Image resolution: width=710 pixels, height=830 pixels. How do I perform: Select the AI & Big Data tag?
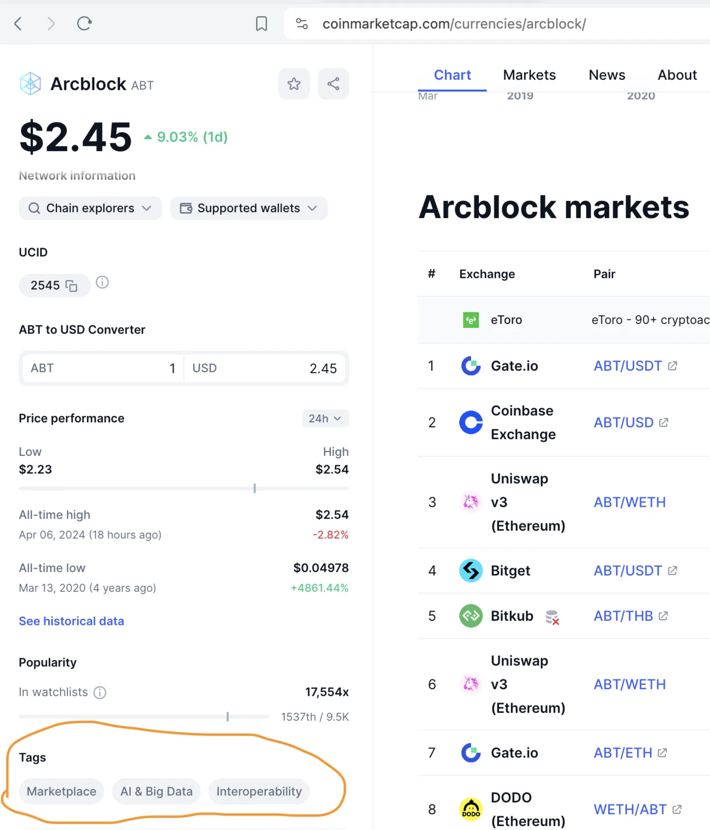click(157, 792)
